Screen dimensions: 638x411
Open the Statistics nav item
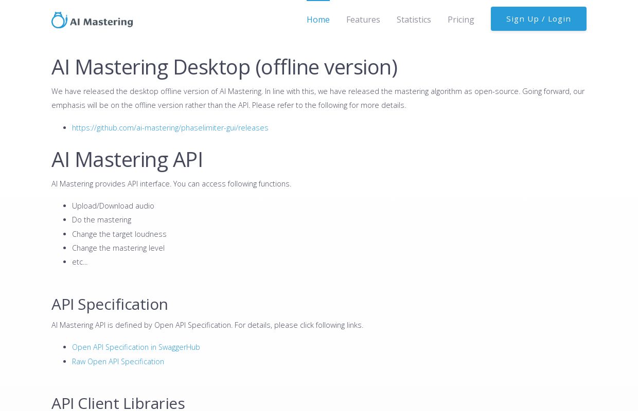[x=414, y=20]
